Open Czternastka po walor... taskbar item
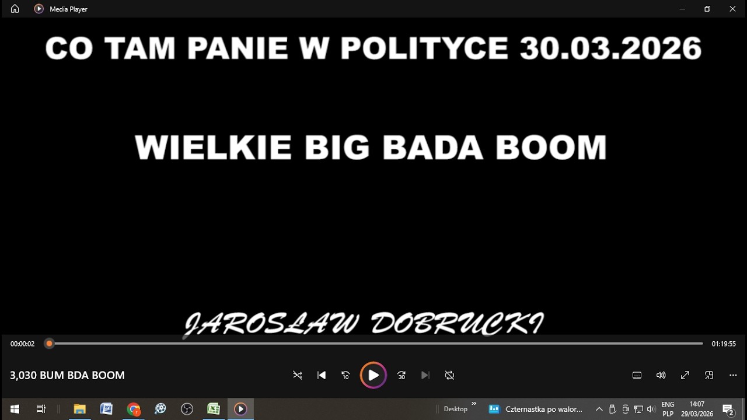The width and height of the screenshot is (747, 420). coord(536,409)
